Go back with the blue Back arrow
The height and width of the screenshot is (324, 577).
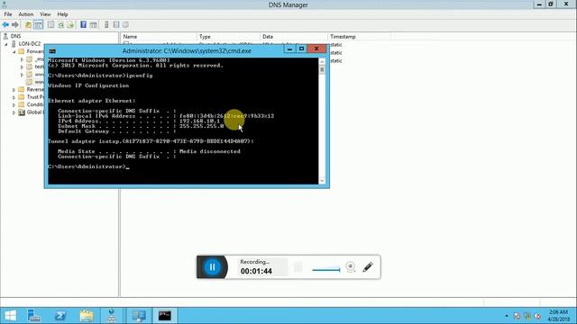tap(5, 24)
